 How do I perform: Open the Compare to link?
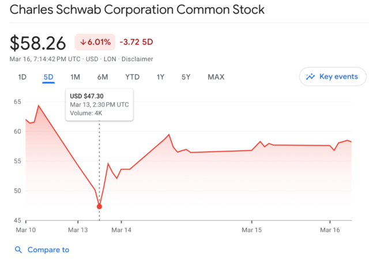click(48, 250)
